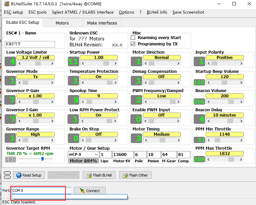Screen dimensions: 256x205
Task: Click the PWM Frequency value badge 2
Action: 136,100
